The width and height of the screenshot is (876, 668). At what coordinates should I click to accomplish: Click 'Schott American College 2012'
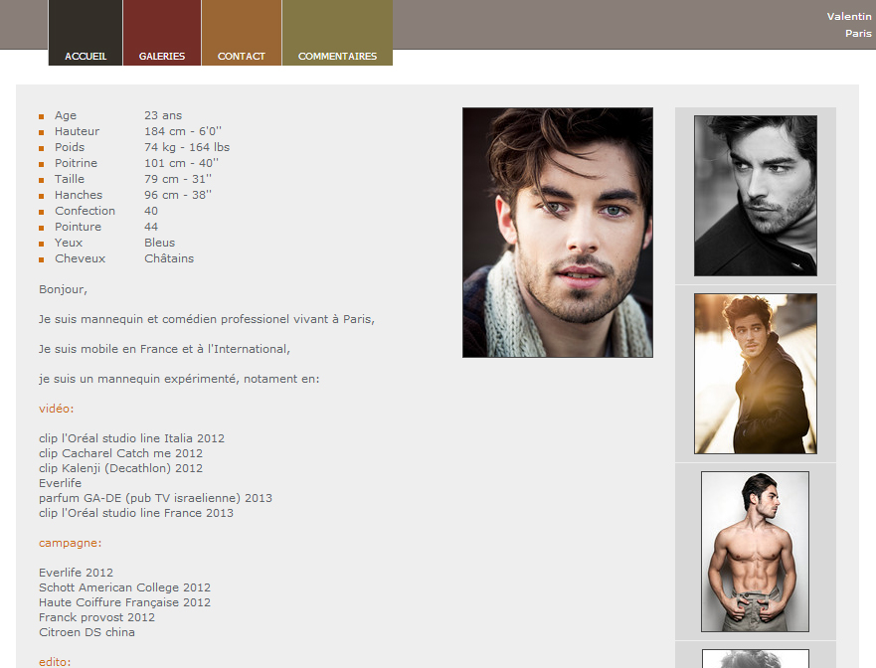coord(124,587)
